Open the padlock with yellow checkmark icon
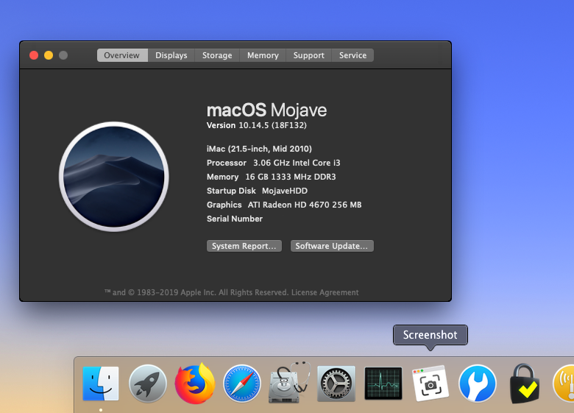574x413 pixels. coord(525,384)
